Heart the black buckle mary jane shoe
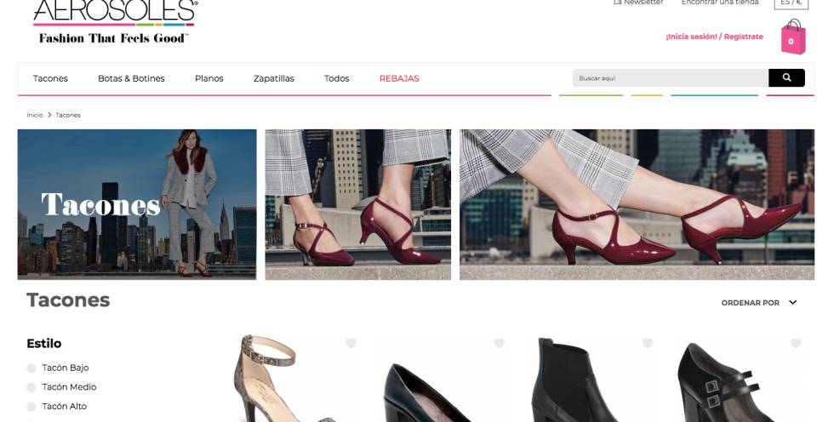The width and height of the screenshot is (834, 422). pyautogui.click(x=796, y=344)
